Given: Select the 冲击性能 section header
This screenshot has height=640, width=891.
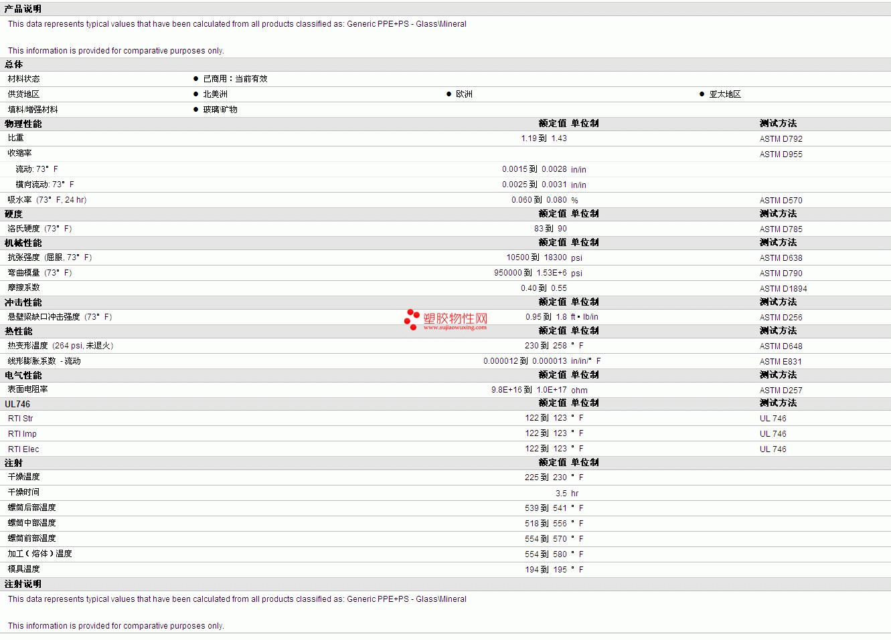Looking at the screenshot, I should tap(23, 302).
